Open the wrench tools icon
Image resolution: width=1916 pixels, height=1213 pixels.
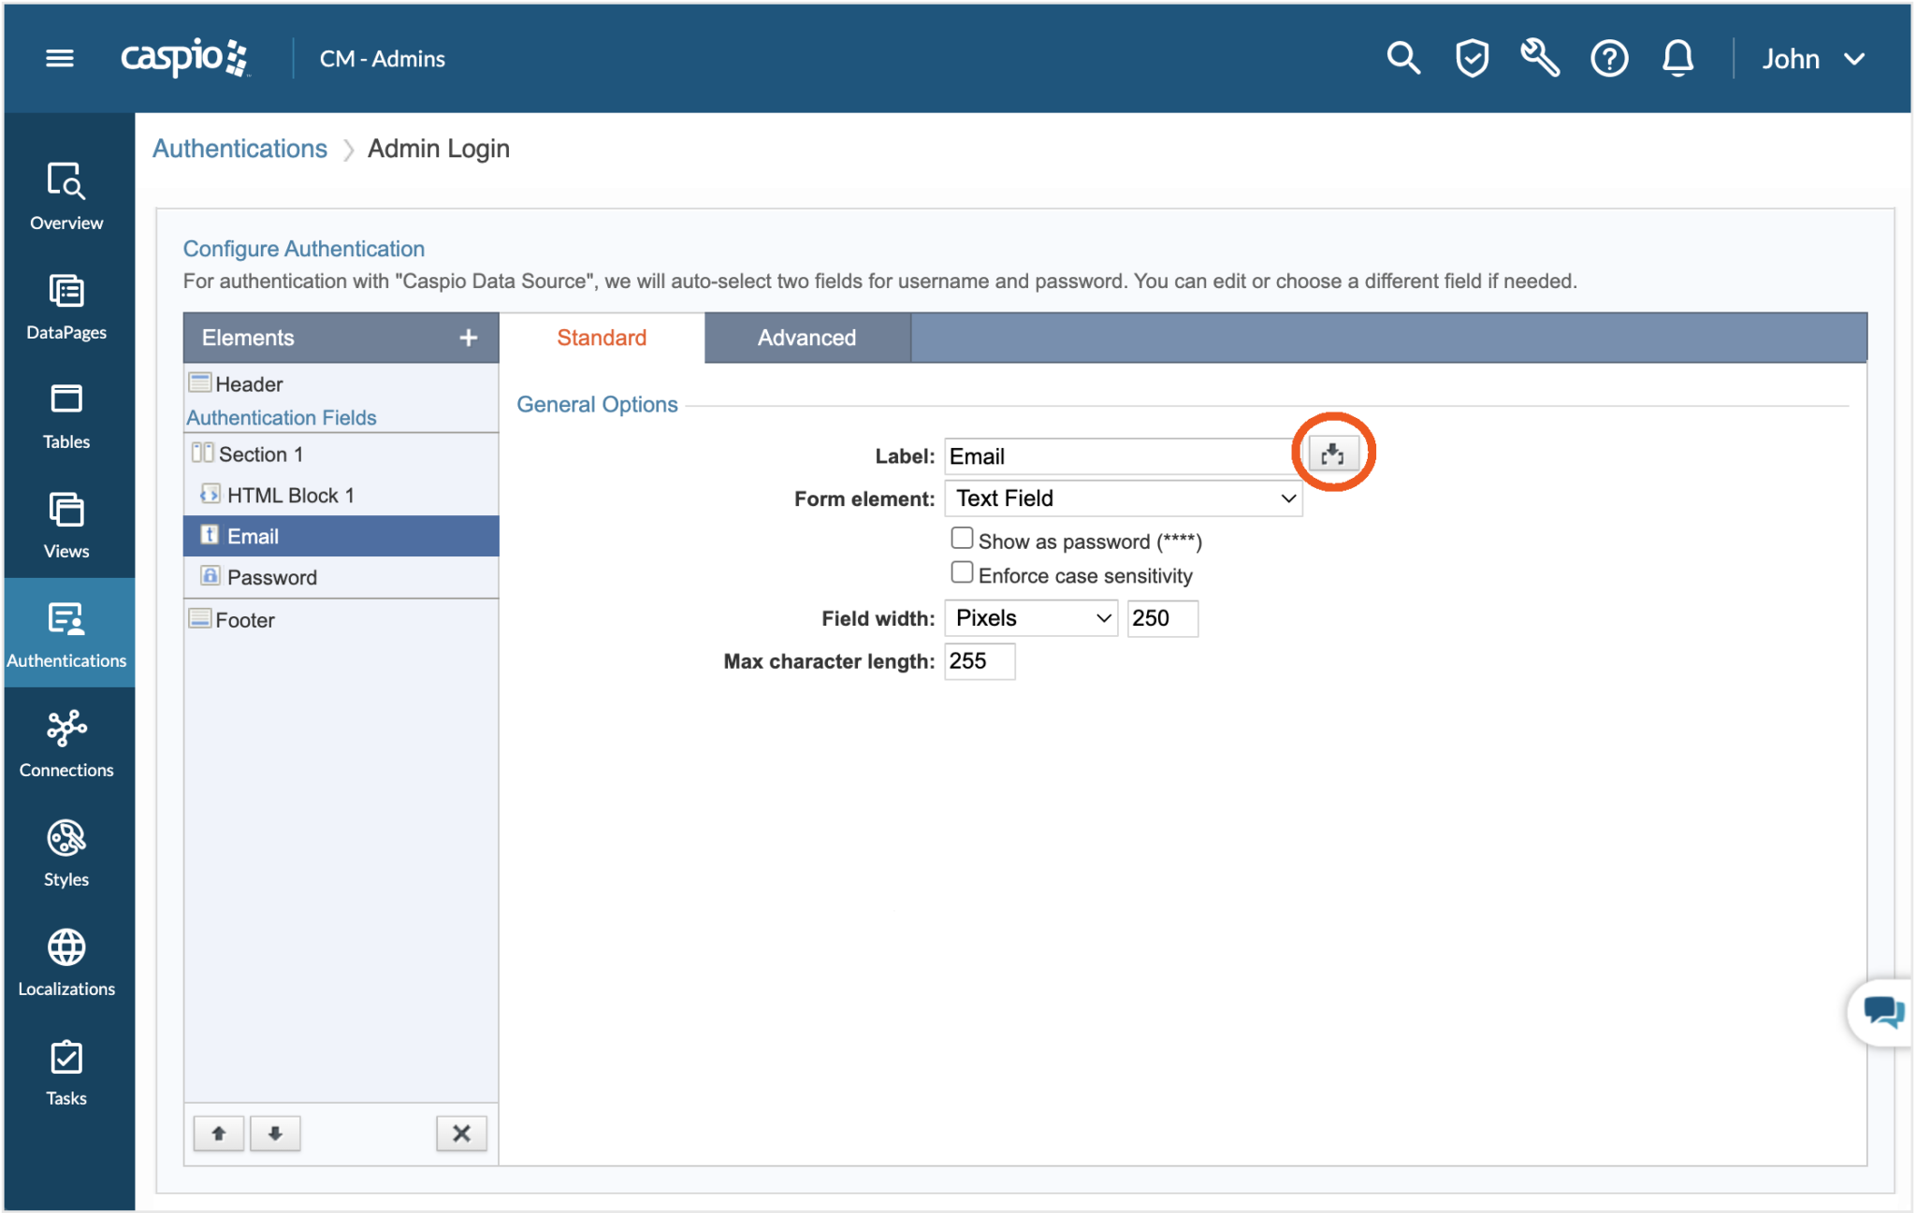[1540, 58]
